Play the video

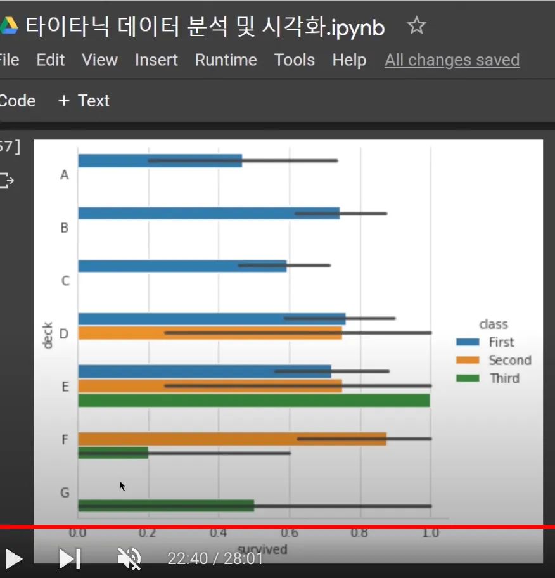(14, 559)
